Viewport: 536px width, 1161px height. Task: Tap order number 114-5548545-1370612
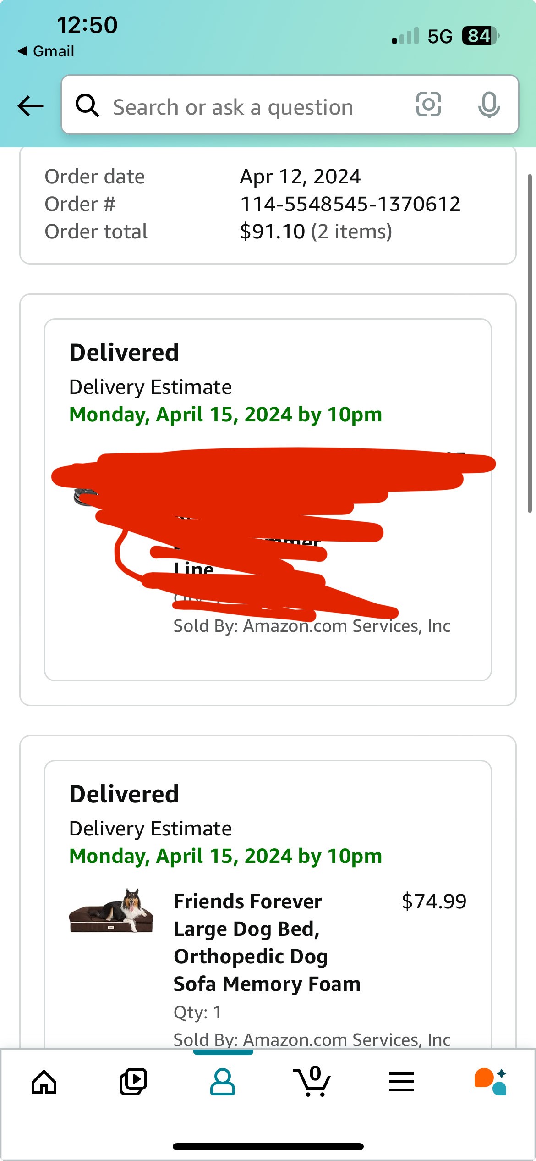[350, 204]
